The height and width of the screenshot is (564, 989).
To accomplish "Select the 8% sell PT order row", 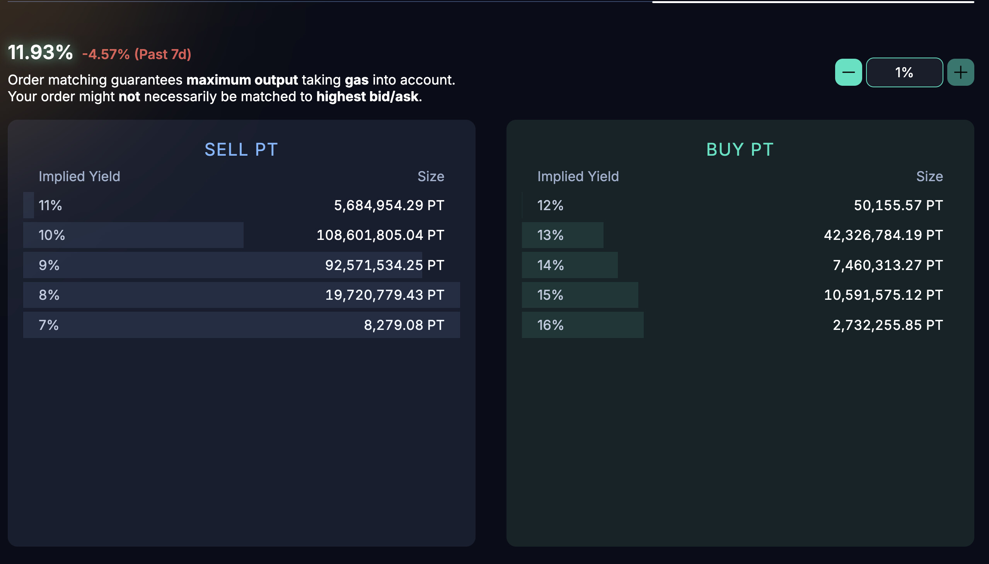I will (242, 295).
